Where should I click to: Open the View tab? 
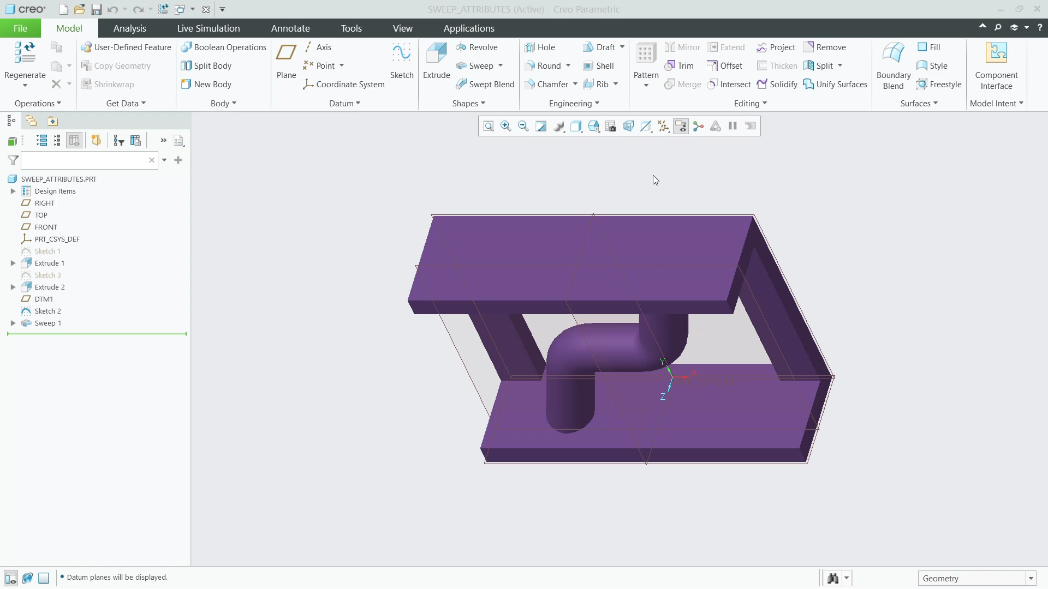click(x=403, y=28)
